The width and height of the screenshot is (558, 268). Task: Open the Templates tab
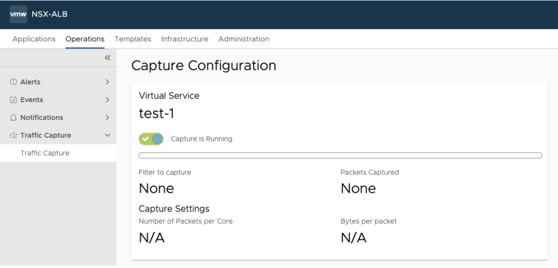(x=133, y=39)
